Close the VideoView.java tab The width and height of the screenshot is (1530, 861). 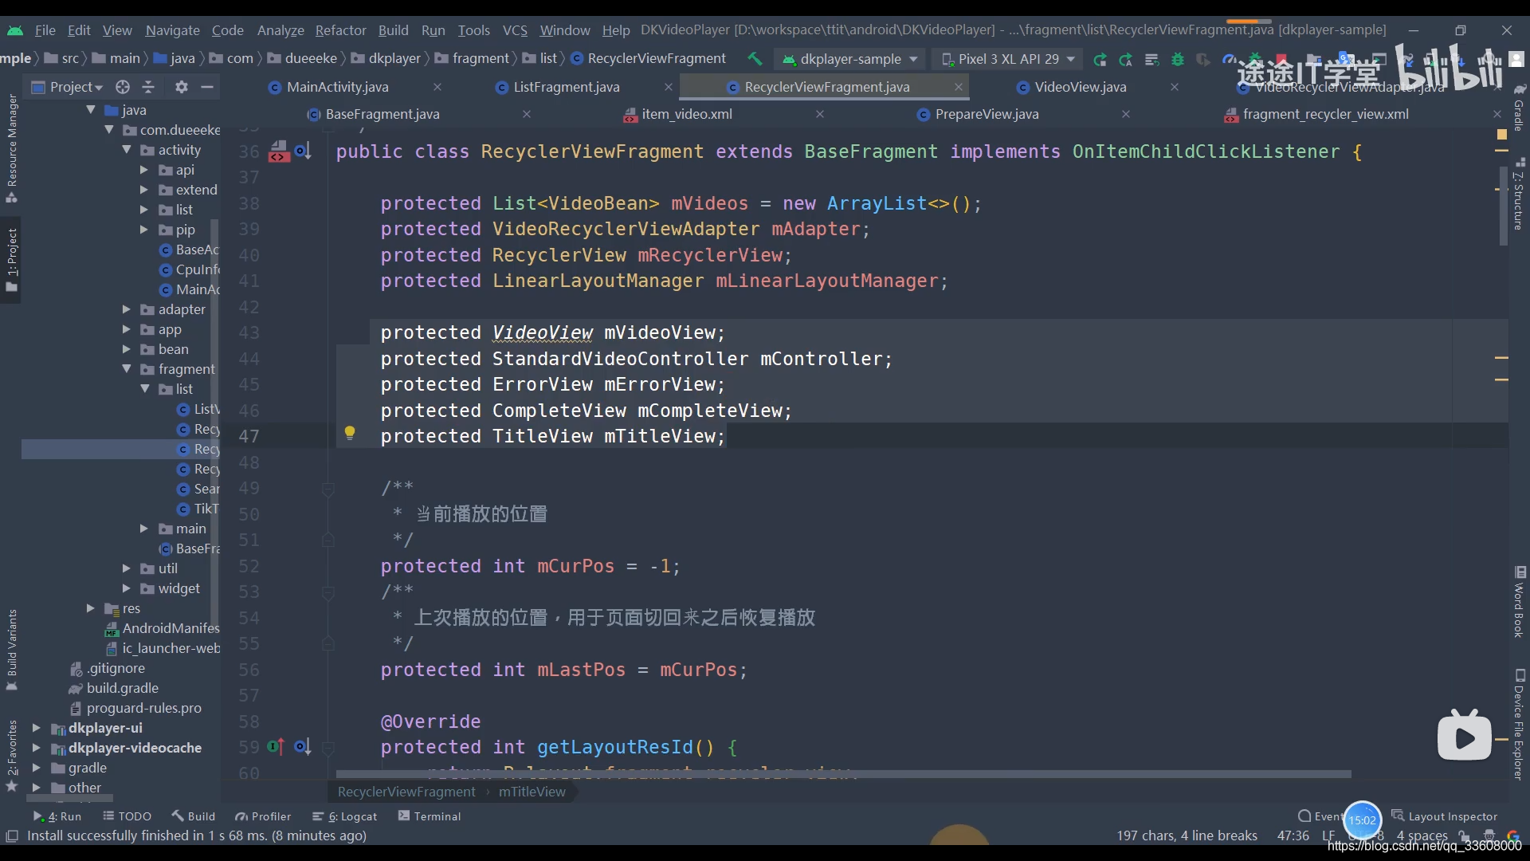[1175, 87]
